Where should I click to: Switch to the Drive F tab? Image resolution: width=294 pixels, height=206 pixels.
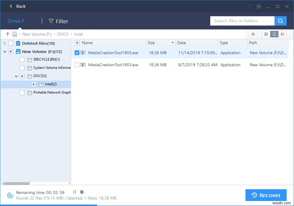(x=16, y=21)
